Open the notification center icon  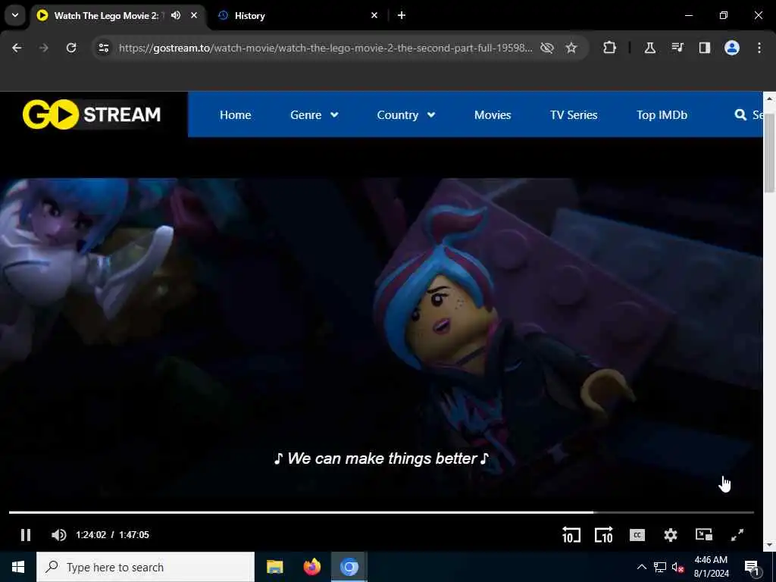[x=752, y=567]
